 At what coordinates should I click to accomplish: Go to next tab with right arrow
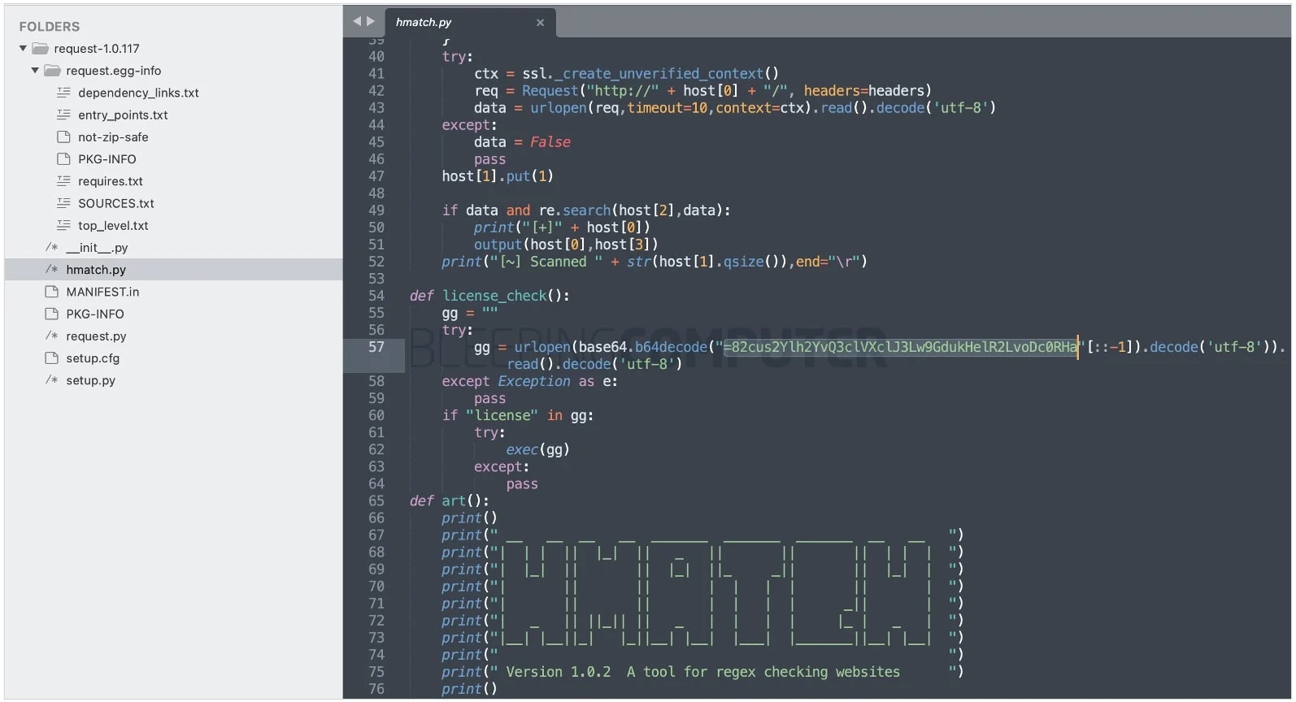[x=371, y=22]
